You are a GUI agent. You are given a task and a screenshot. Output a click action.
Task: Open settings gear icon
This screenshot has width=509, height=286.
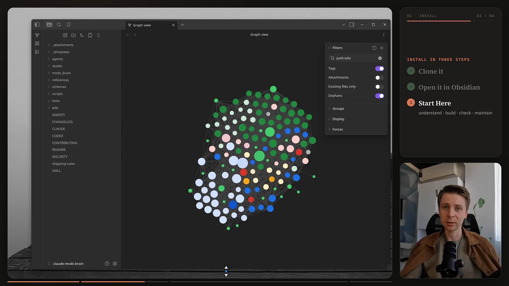tap(115, 263)
